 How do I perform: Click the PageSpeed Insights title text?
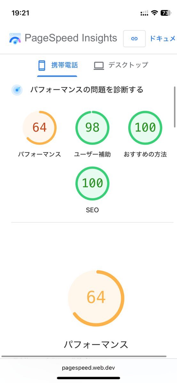pyautogui.click(x=71, y=38)
